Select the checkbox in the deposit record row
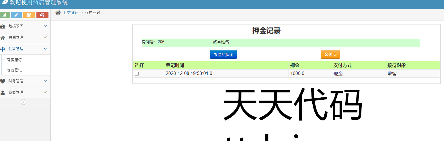 coord(137,74)
